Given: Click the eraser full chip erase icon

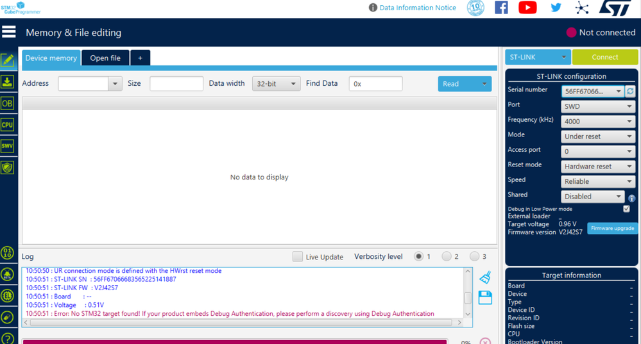Looking at the screenshot, I should pyautogui.click(x=7, y=317).
